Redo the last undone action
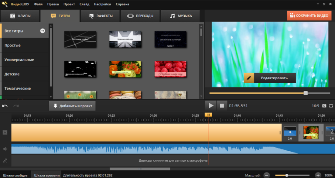This screenshot has height=178, width=335. [16, 106]
